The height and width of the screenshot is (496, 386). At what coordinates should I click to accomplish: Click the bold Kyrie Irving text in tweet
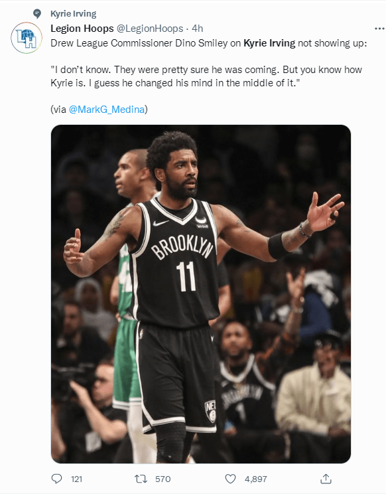[x=269, y=43]
